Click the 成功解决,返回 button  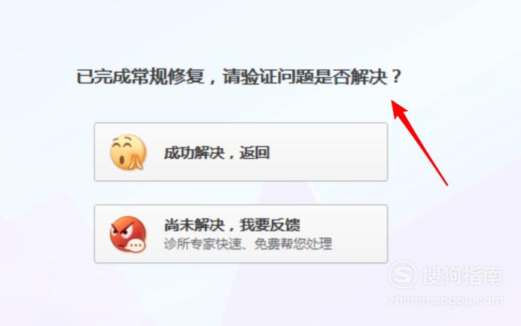[241, 152]
